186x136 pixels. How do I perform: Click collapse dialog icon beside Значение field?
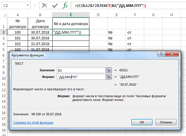(108, 70)
